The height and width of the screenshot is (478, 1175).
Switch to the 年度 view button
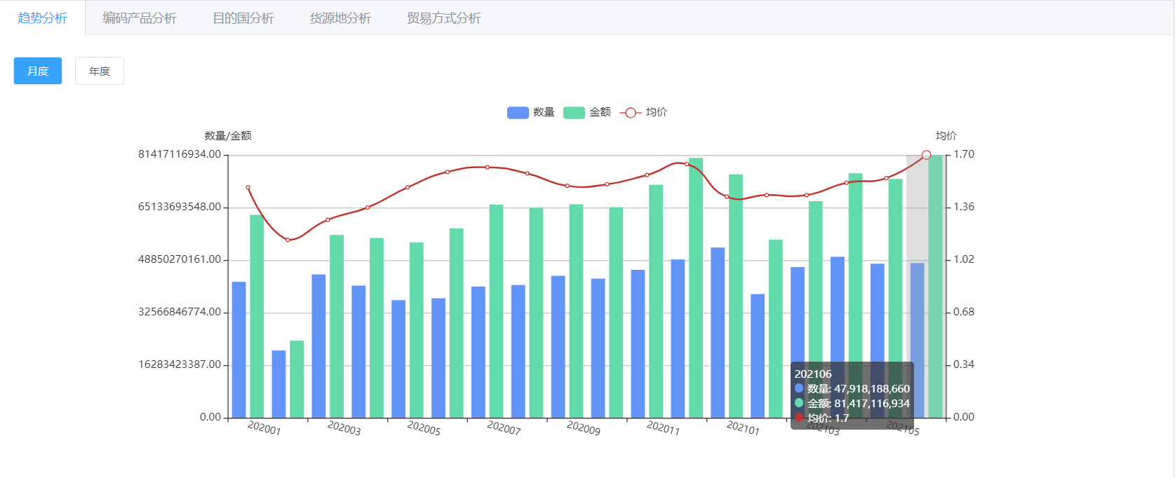coord(100,71)
